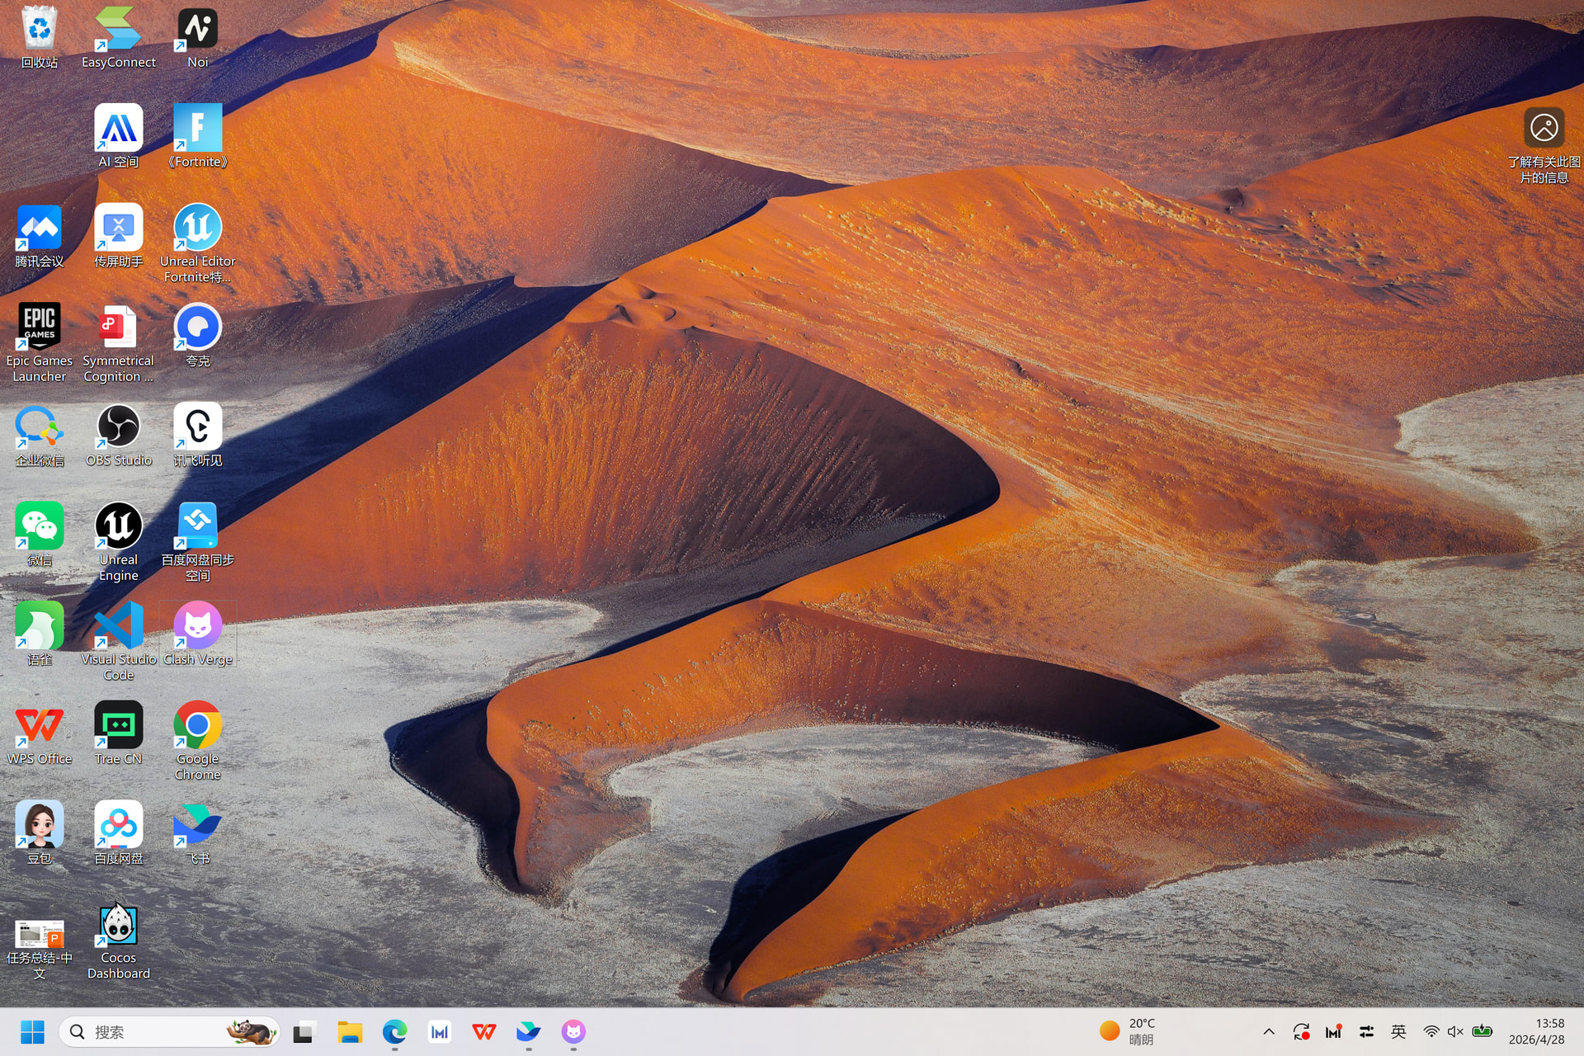
Task: Select the Epic Games Launcher icon
Action: [40, 342]
